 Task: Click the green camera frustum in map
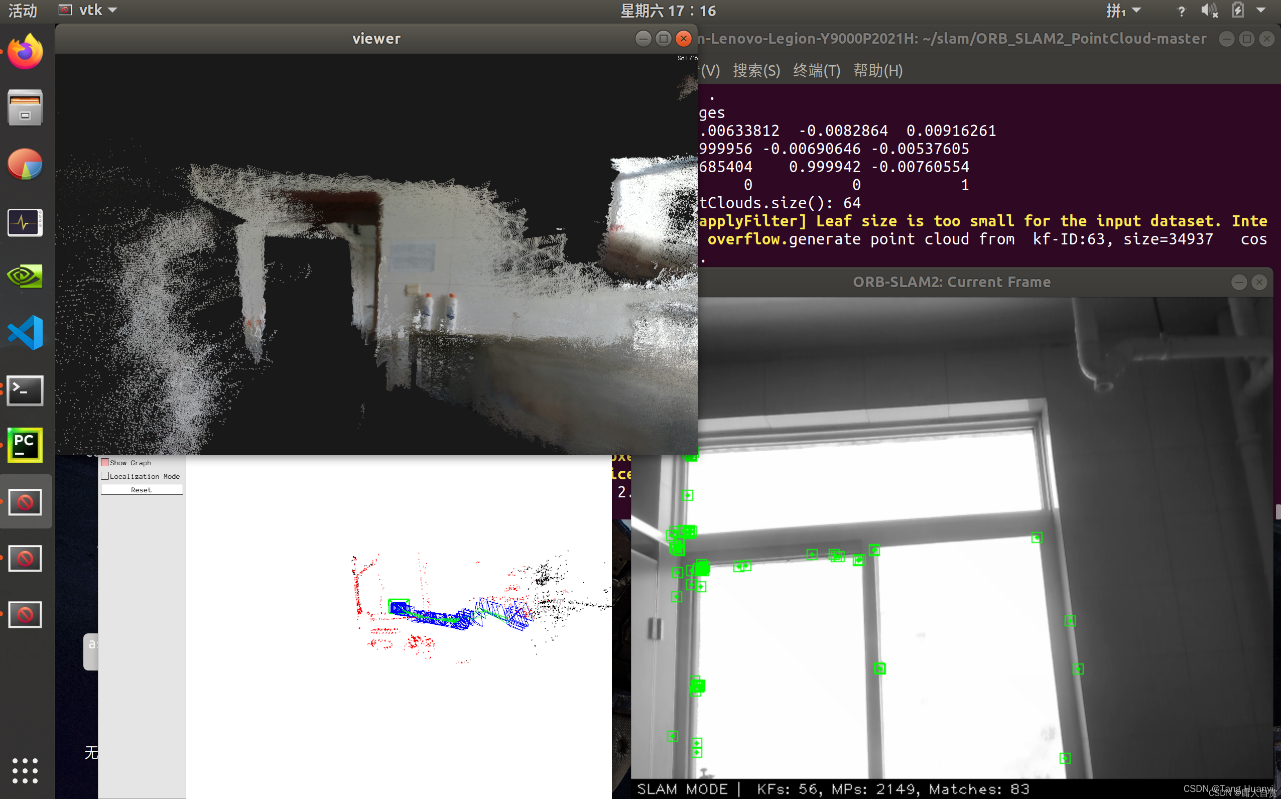400,606
